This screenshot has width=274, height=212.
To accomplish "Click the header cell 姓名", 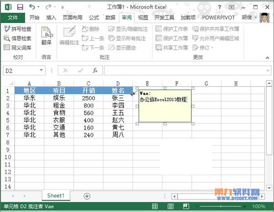I will point(118,90).
